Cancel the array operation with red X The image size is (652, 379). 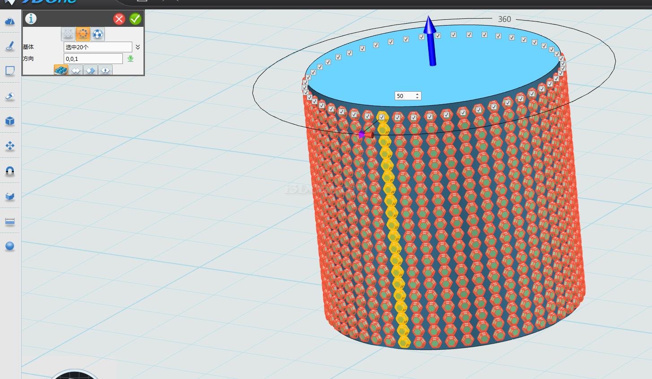click(119, 19)
